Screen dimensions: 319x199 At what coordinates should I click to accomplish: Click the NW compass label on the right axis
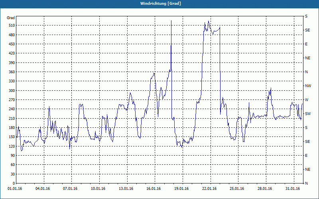coord(308,86)
